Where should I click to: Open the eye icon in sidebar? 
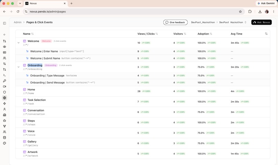pos(4,47)
